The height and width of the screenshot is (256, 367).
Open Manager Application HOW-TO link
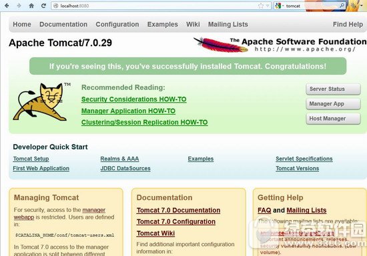click(128, 111)
